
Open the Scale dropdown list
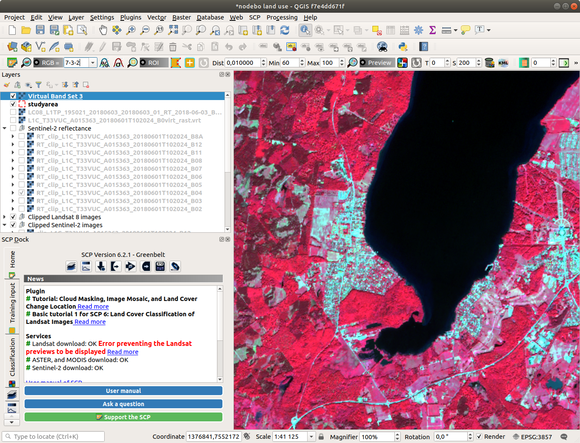pos(311,437)
